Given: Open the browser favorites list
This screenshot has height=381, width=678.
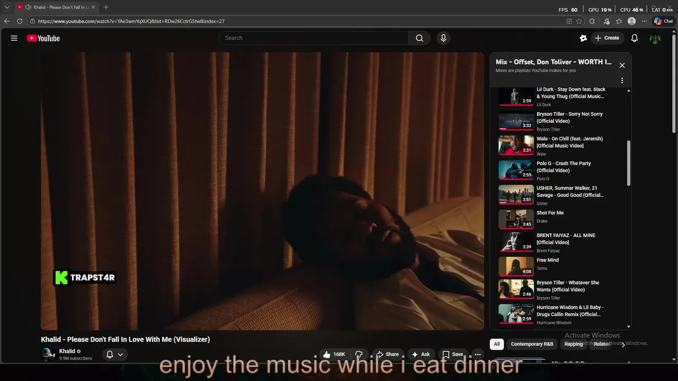Looking at the screenshot, I should pos(619,21).
